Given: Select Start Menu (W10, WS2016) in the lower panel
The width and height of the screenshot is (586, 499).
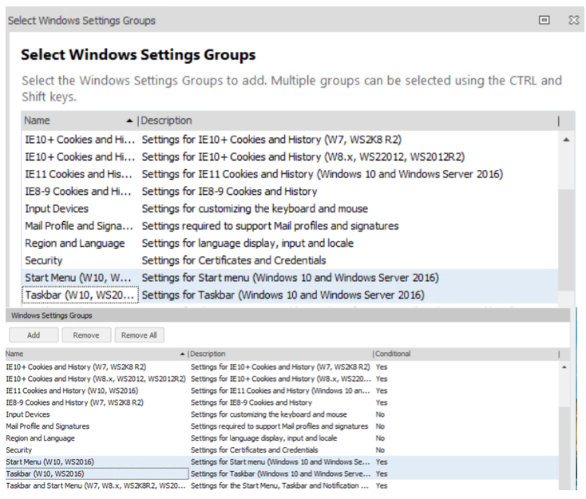Looking at the screenshot, I should point(282,462).
